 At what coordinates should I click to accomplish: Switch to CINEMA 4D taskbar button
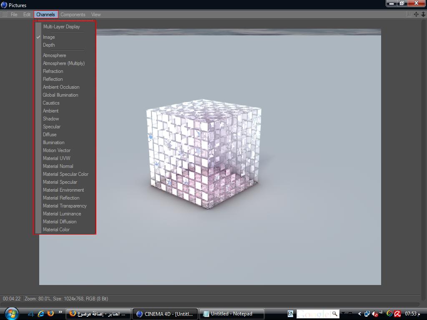point(165,314)
